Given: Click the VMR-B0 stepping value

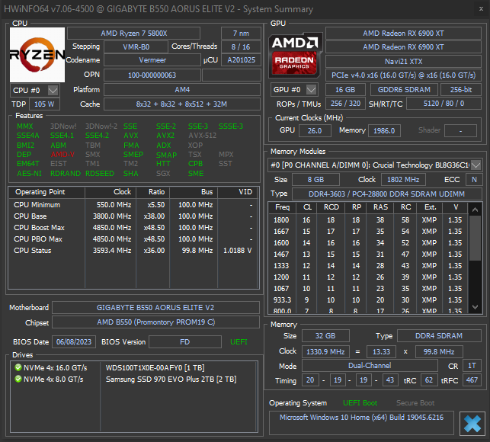Looking at the screenshot, I should [x=136, y=47].
